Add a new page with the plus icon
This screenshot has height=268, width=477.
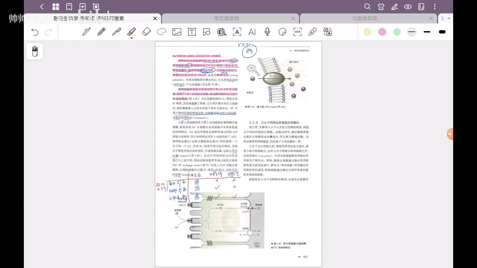click(x=82, y=7)
